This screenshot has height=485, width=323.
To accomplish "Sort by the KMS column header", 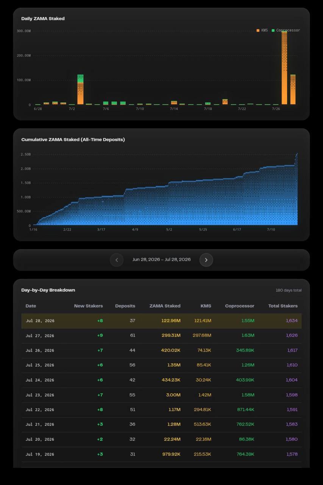I will point(206,306).
